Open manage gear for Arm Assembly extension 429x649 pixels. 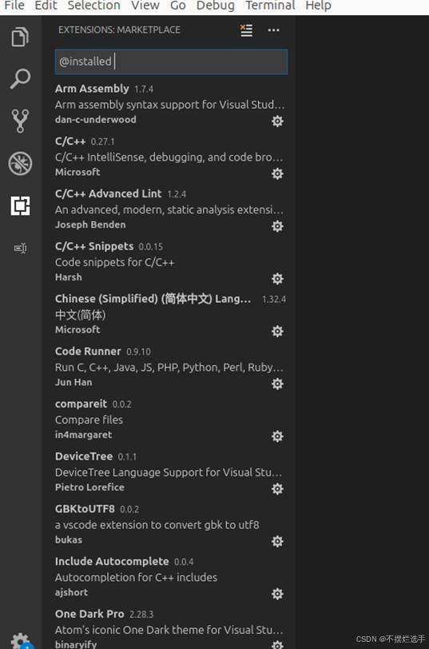coord(277,121)
